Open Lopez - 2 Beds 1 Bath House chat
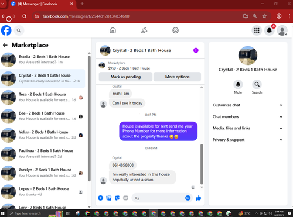Screen dimensions: 293x217 (x=43, y=192)
